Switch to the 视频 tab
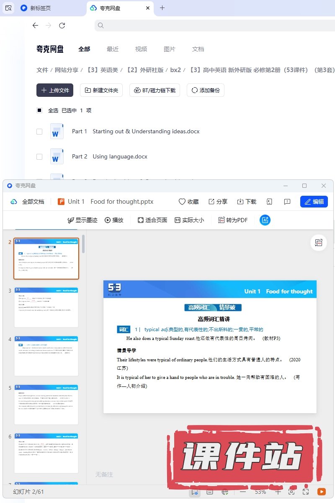The width and height of the screenshot is (335, 503). pyautogui.click(x=141, y=49)
